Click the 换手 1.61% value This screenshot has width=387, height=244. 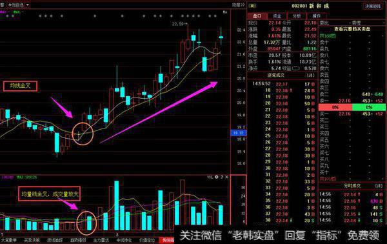tap(275, 62)
